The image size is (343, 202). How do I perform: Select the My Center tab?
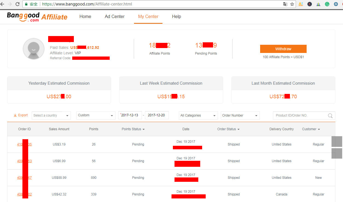pos(148,17)
